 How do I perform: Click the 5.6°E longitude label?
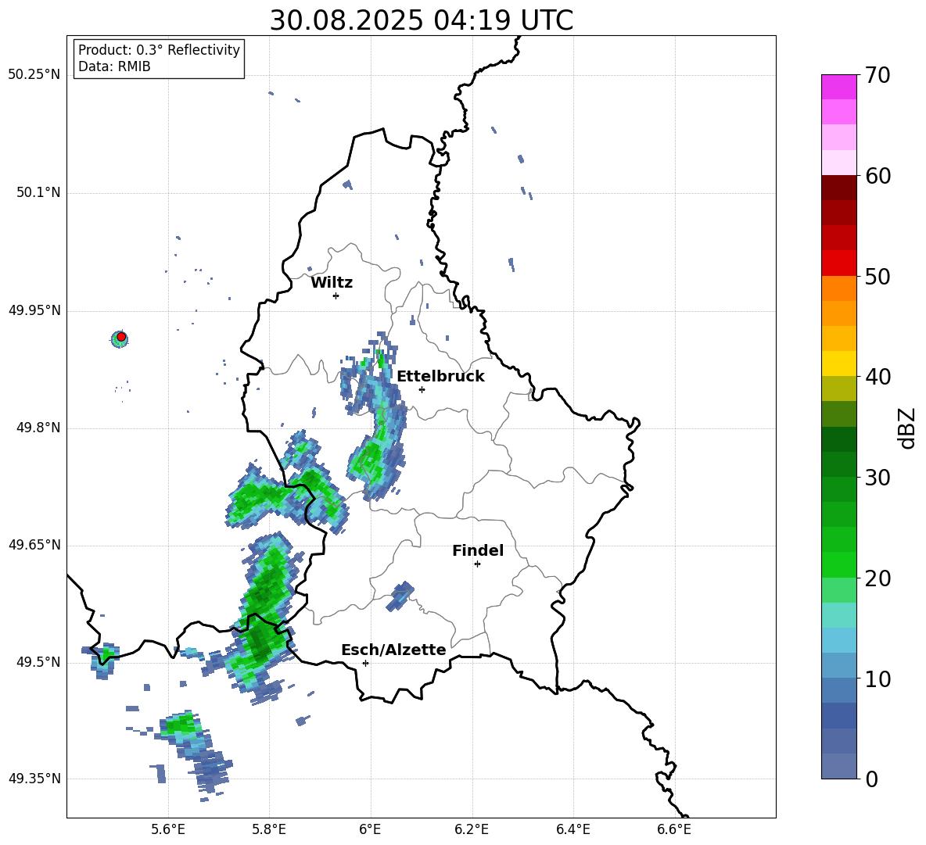[168, 829]
